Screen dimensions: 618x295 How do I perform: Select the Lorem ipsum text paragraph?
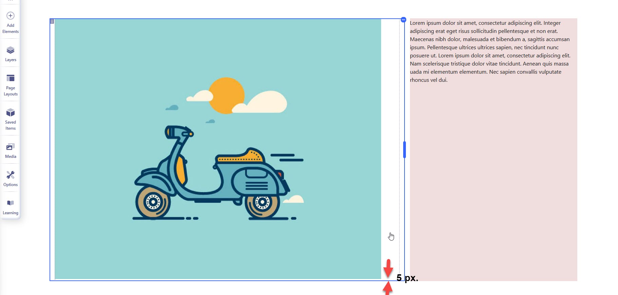click(490, 51)
